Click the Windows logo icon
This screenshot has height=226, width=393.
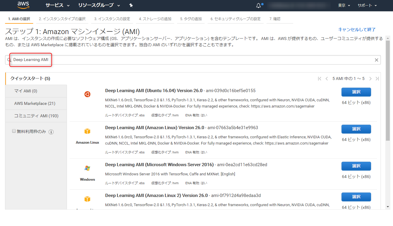coord(87,168)
